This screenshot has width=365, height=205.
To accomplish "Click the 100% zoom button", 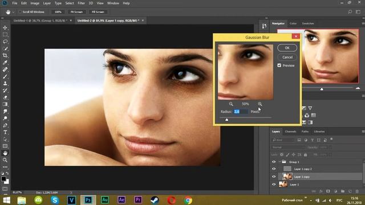I will coord(58,12).
